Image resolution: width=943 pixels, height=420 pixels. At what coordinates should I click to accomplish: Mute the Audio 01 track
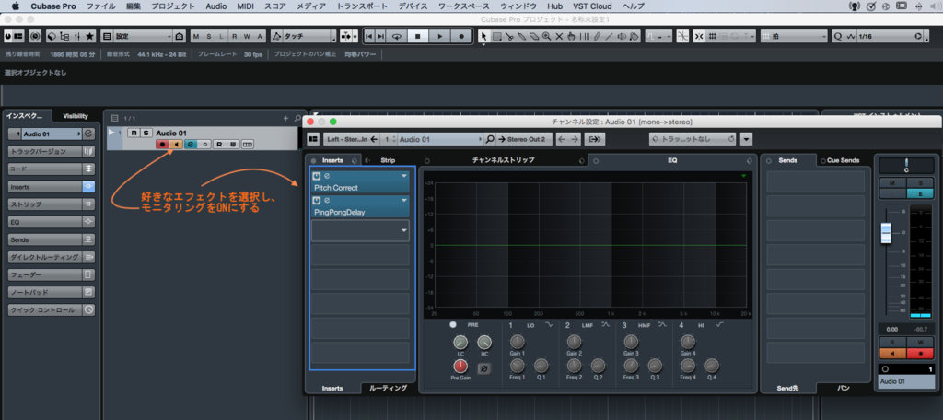[134, 133]
